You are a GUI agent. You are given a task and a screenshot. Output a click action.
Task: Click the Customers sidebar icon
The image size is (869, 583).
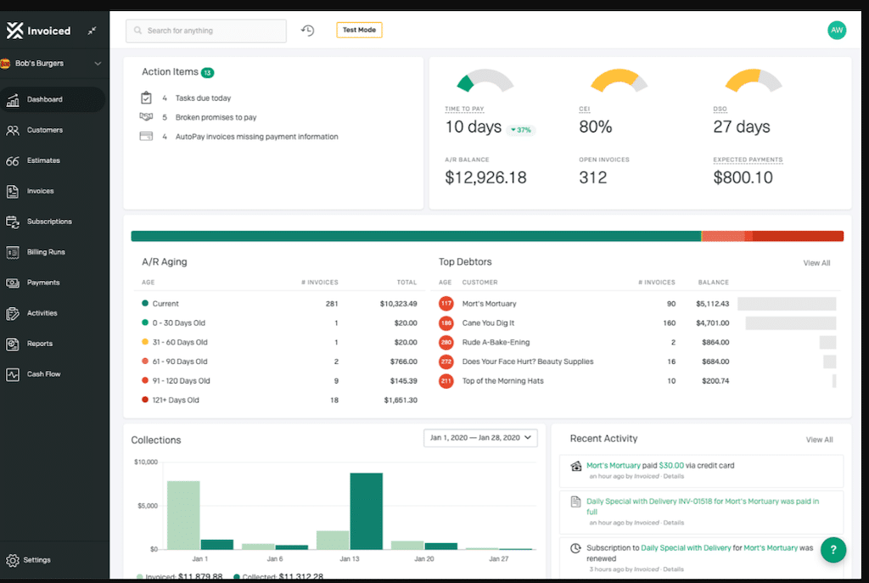pyautogui.click(x=13, y=130)
